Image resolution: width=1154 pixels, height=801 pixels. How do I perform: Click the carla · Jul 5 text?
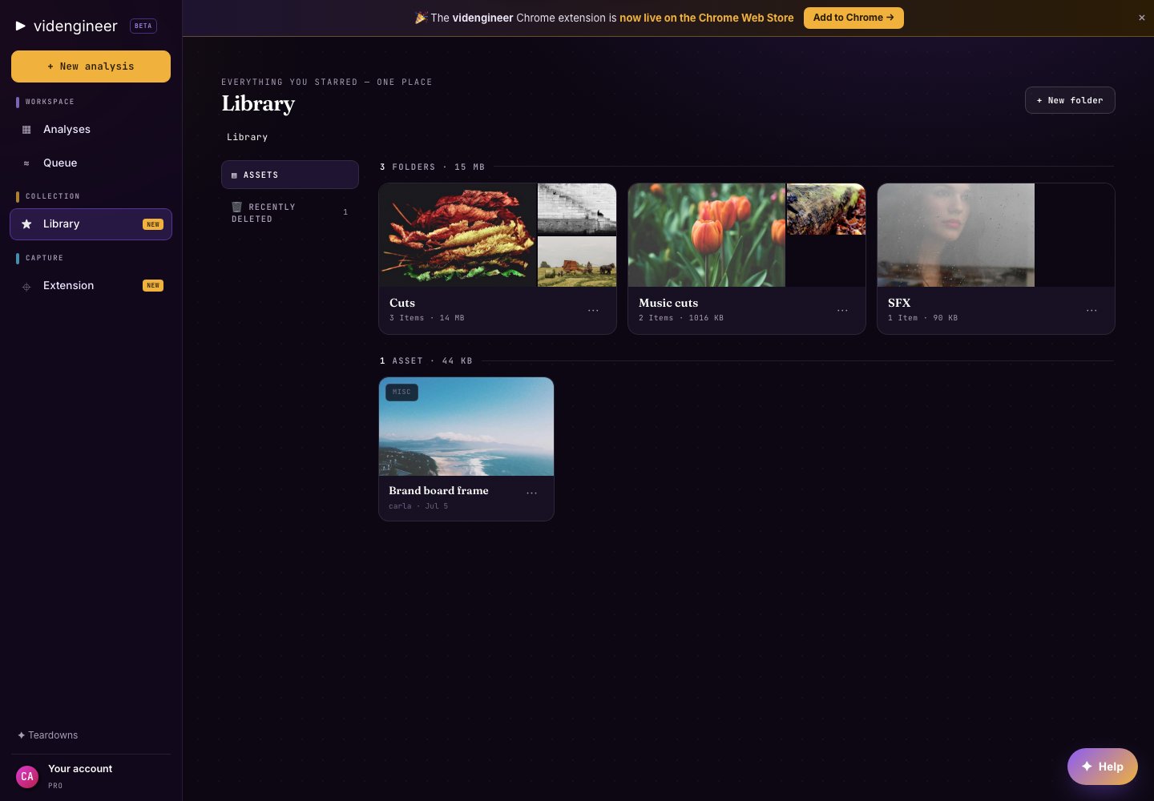click(418, 506)
